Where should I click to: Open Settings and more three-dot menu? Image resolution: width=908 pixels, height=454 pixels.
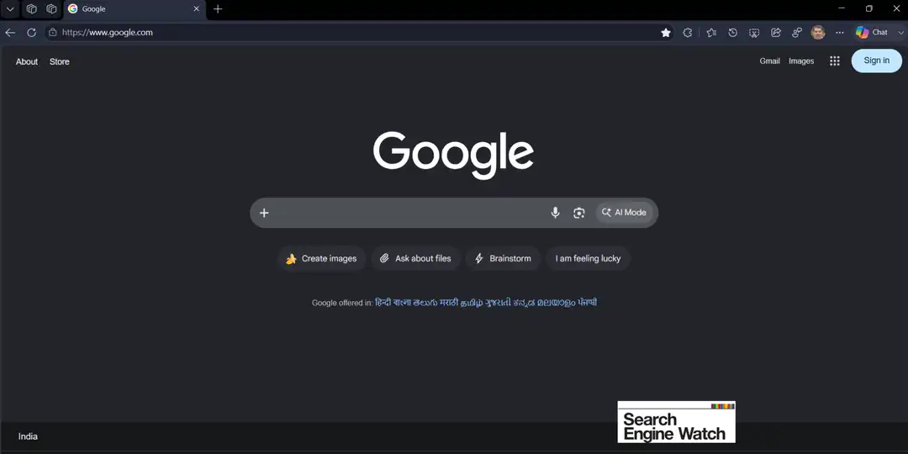840,33
